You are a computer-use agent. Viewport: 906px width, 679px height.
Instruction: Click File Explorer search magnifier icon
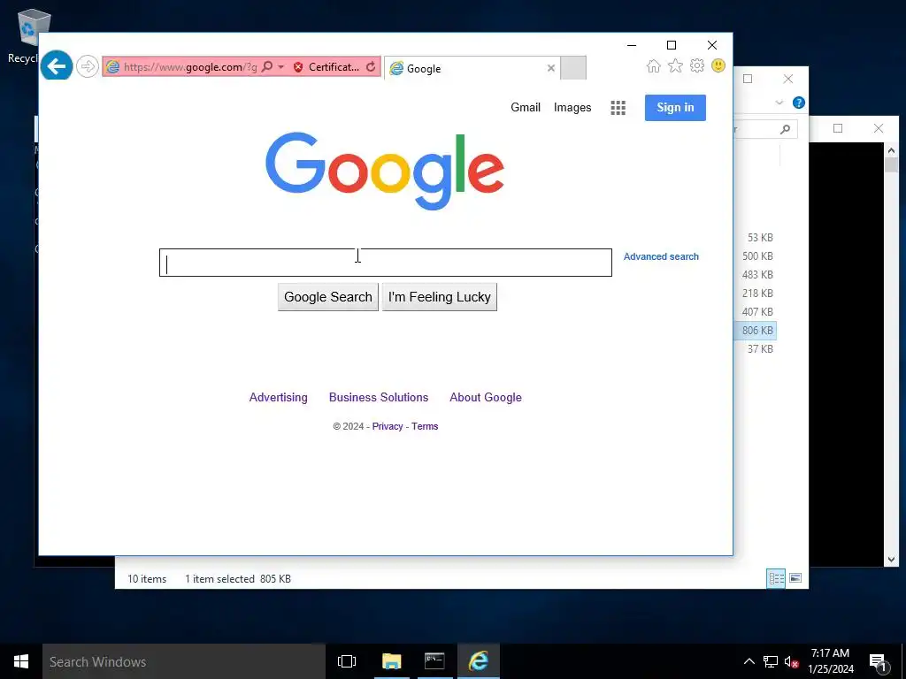pyautogui.click(x=786, y=129)
